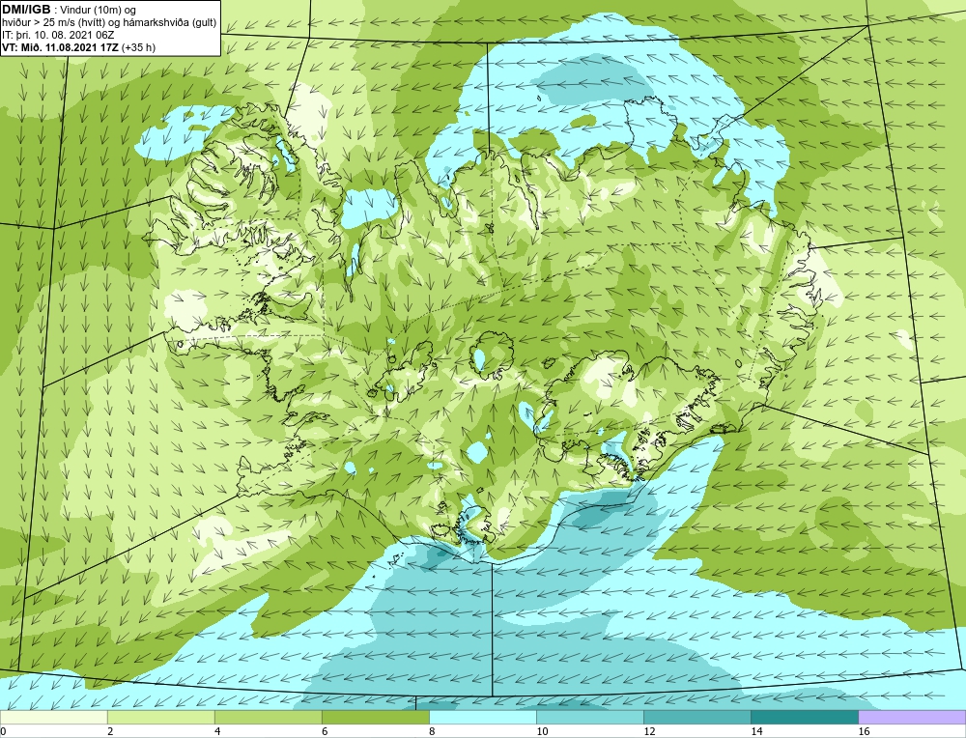The height and width of the screenshot is (738, 966).
Task: Click the 'hviður > 25 m/s' description line
Action: pyautogui.click(x=109, y=23)
